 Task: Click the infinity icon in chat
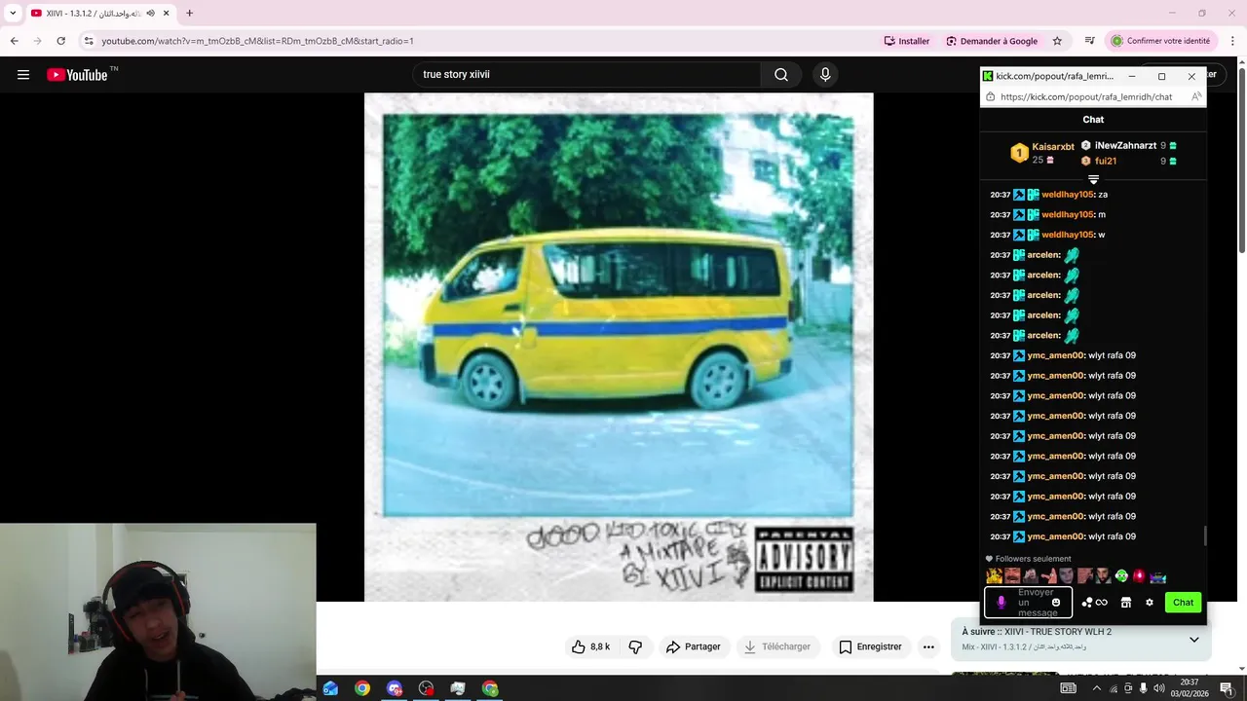click(1102, 603)
